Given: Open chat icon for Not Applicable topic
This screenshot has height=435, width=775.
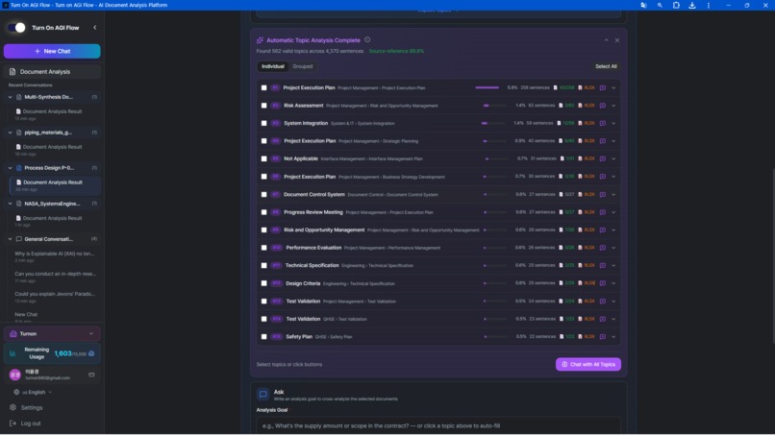Looking at the screenshot, I should 603,159.
